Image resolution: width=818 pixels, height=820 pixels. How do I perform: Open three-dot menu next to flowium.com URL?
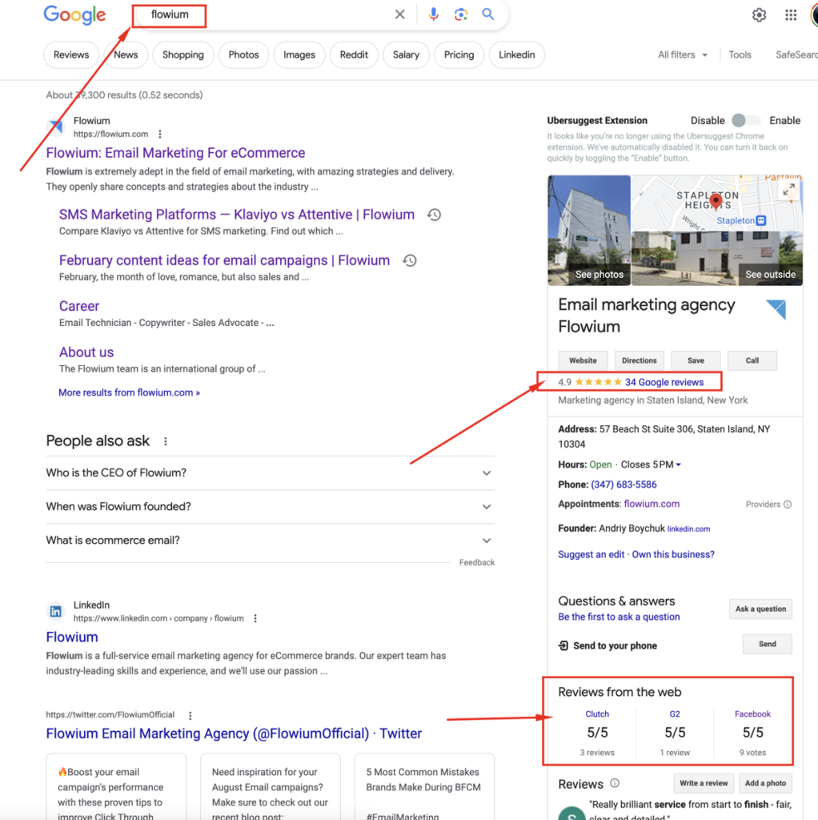click(160, 135)
